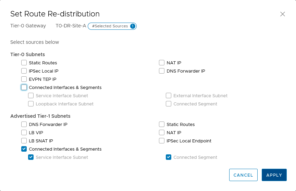Check Tier-0 IPSec Local IP

click(x=24, y=71)
